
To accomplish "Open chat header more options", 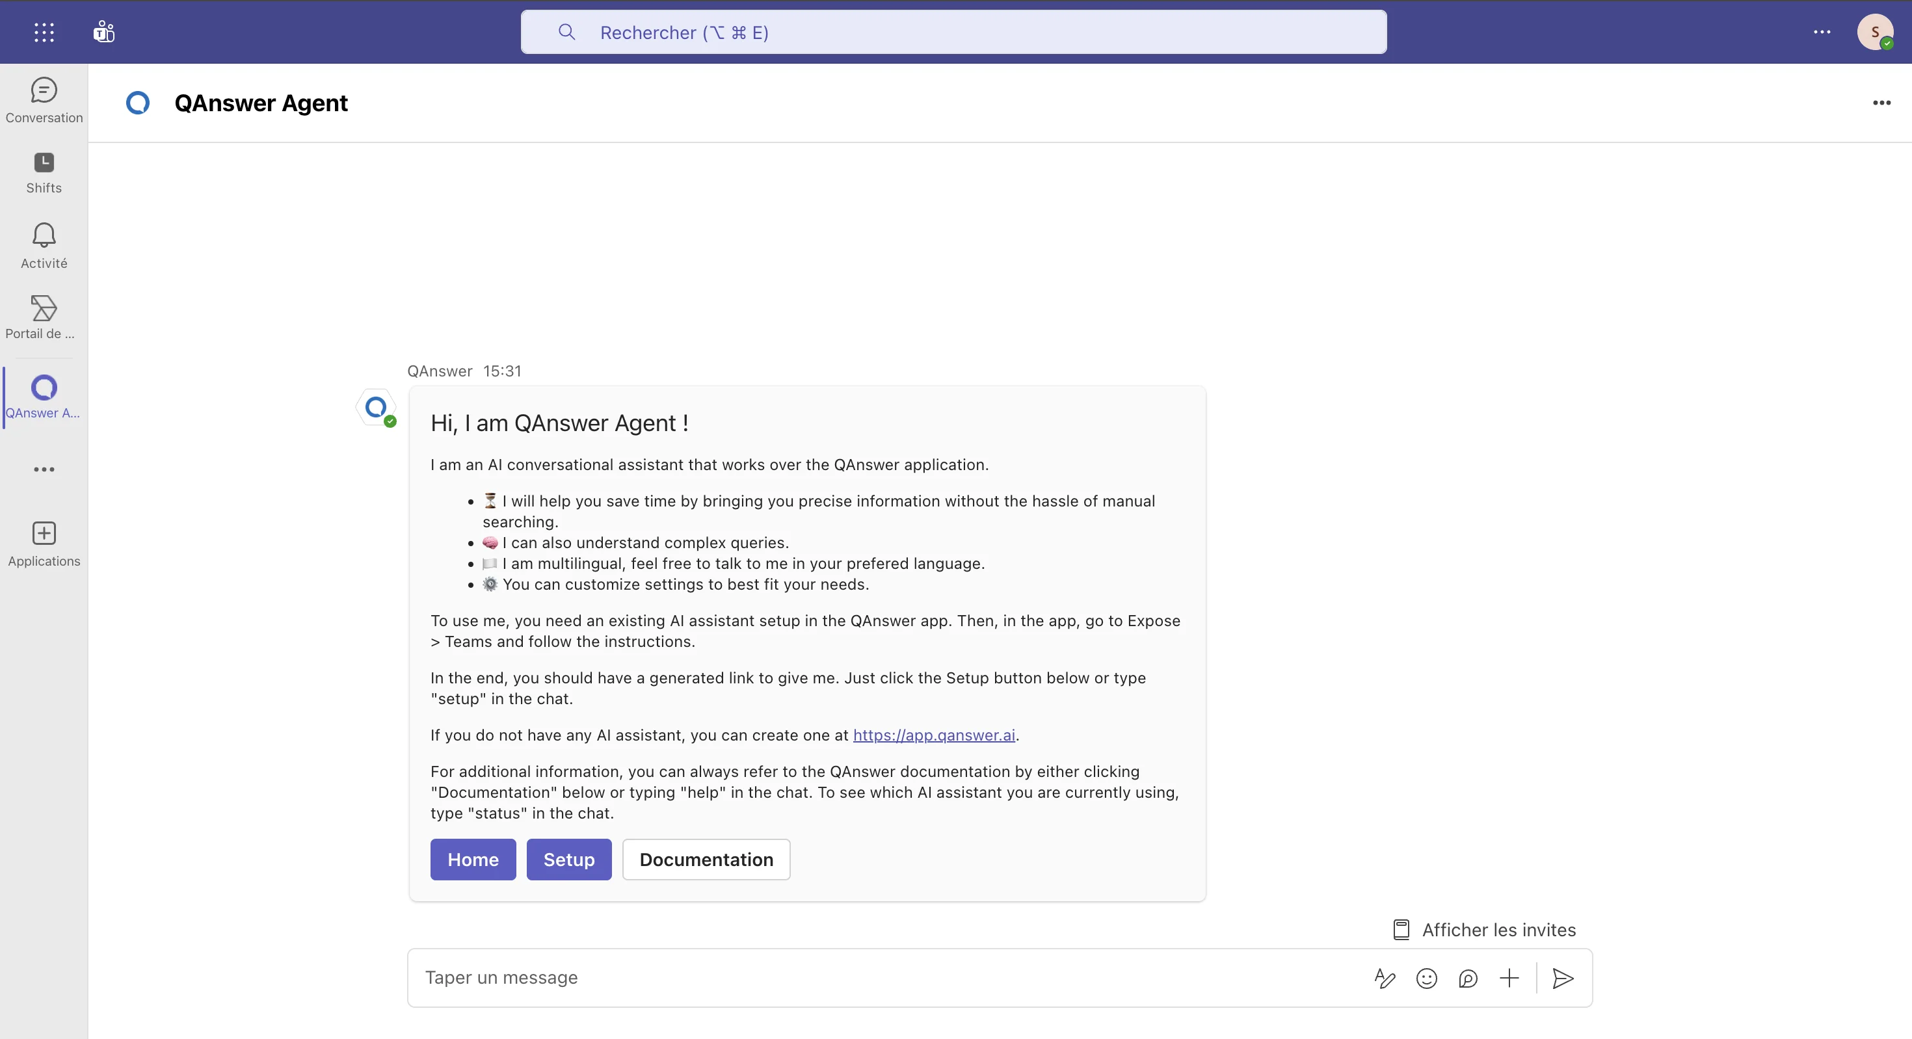I will (1881, 103).
